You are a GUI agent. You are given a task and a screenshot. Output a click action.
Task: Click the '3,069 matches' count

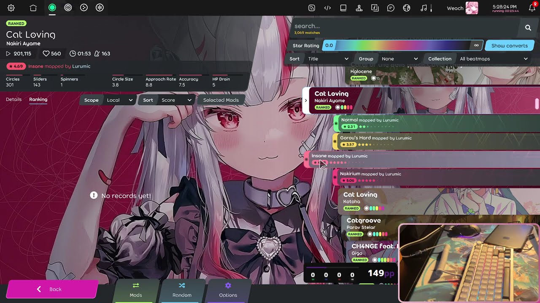(307, 33)
